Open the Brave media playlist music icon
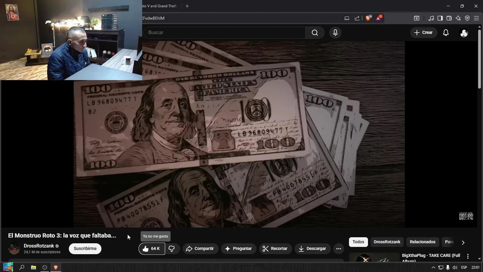The height and width of the screenshot is (272, 483). pyautogui.click(x=431, y=18)
